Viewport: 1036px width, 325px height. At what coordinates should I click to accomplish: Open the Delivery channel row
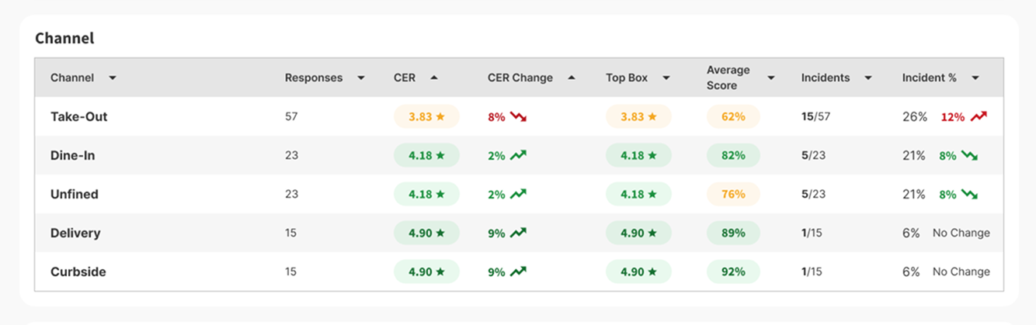(x=75, y=233)
